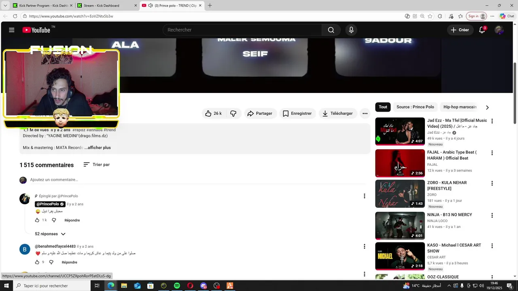Open options for ZORO KULA NEHAR video
This screenshot has height=291, width=518.
492,183
